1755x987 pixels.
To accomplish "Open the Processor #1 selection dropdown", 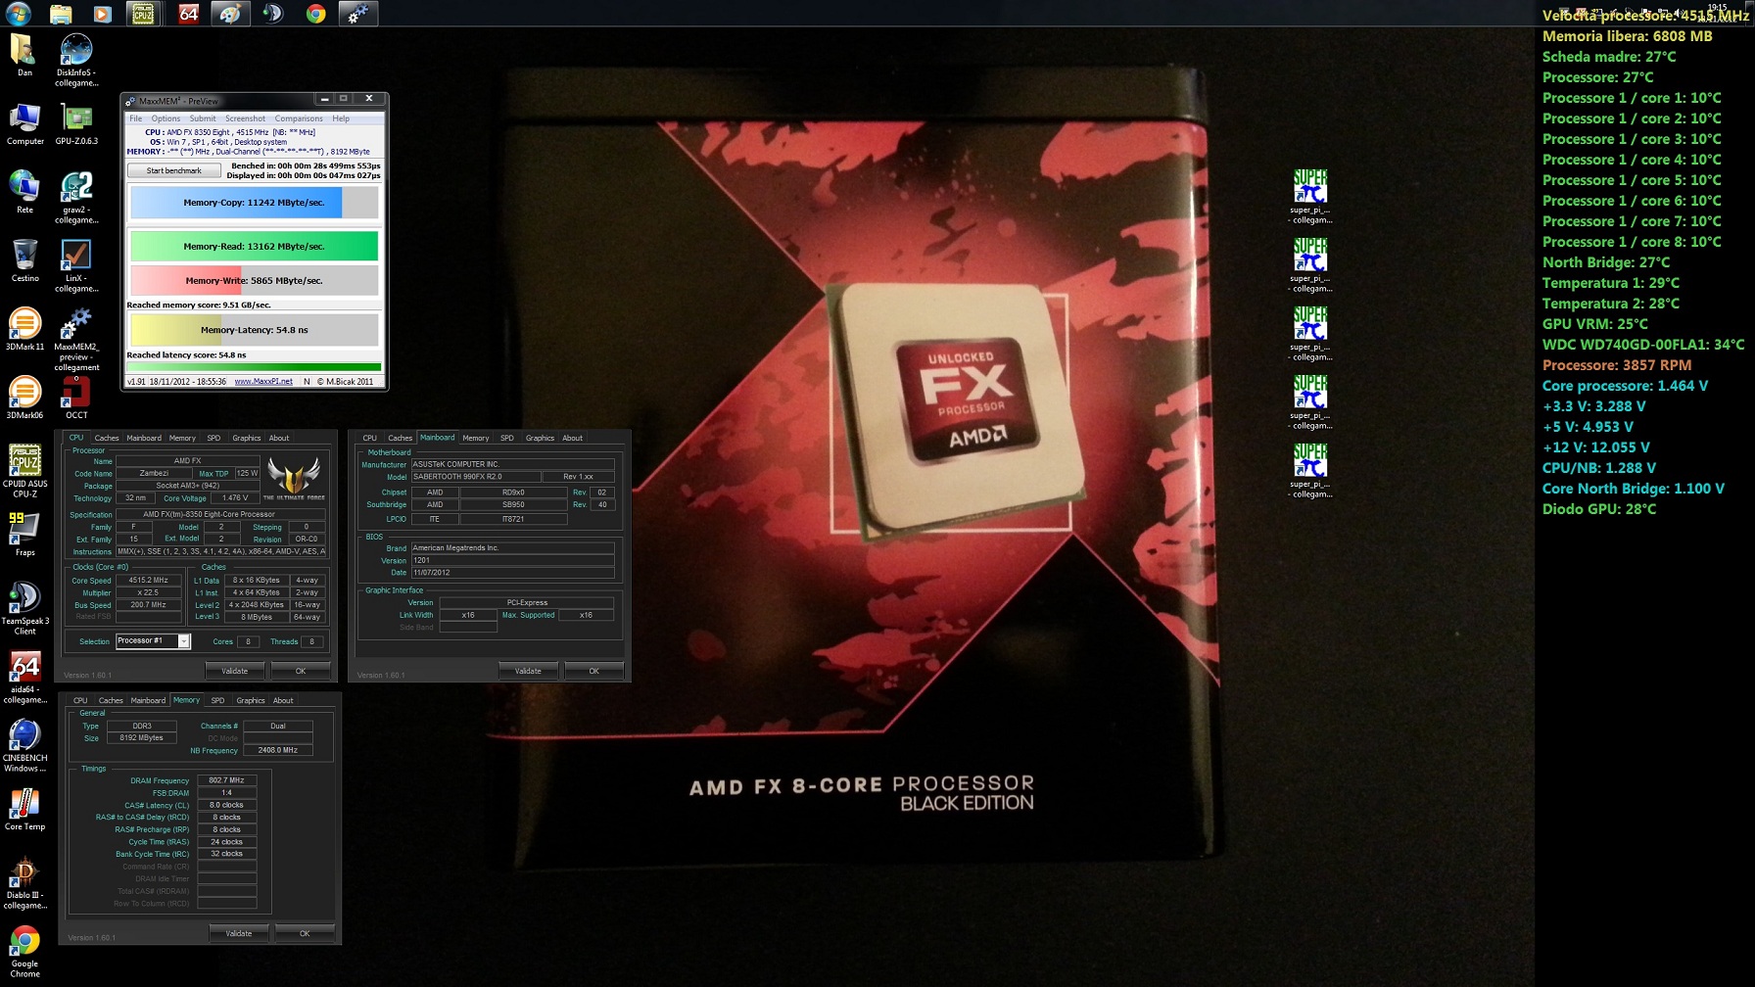I will [x=153, y=641].
